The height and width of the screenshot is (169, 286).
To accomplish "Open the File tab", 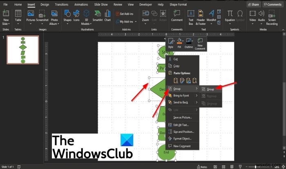I will [5, 4].
